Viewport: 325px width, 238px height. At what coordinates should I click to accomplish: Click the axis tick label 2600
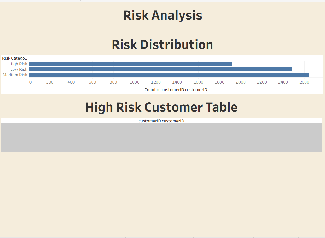(304, 82)
